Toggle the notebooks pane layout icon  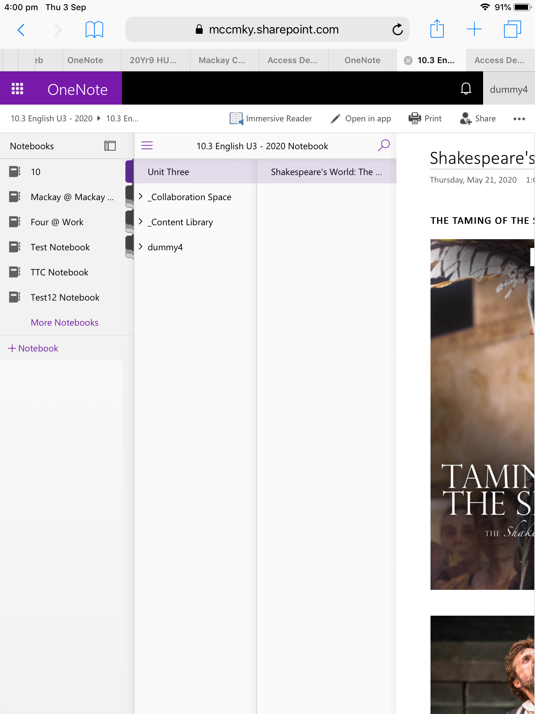click(x=110, y=146)
